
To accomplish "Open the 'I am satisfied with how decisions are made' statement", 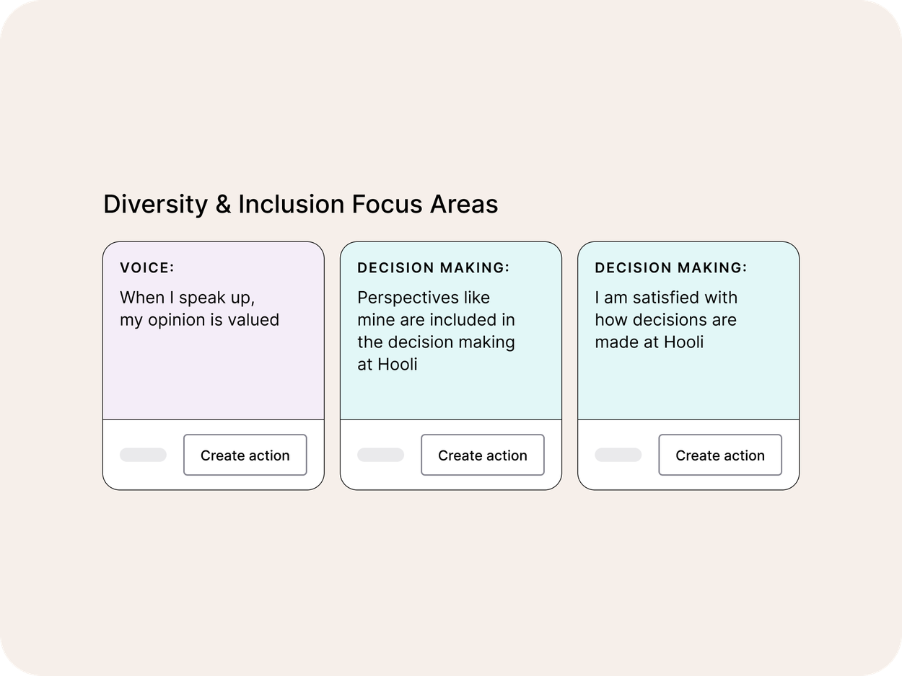I will coord(665,319).
